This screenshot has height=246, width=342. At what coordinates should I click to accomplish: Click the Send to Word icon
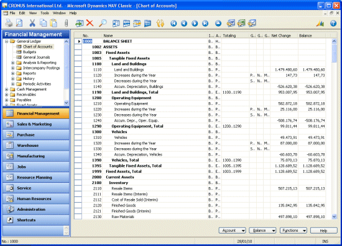[231, 23]
